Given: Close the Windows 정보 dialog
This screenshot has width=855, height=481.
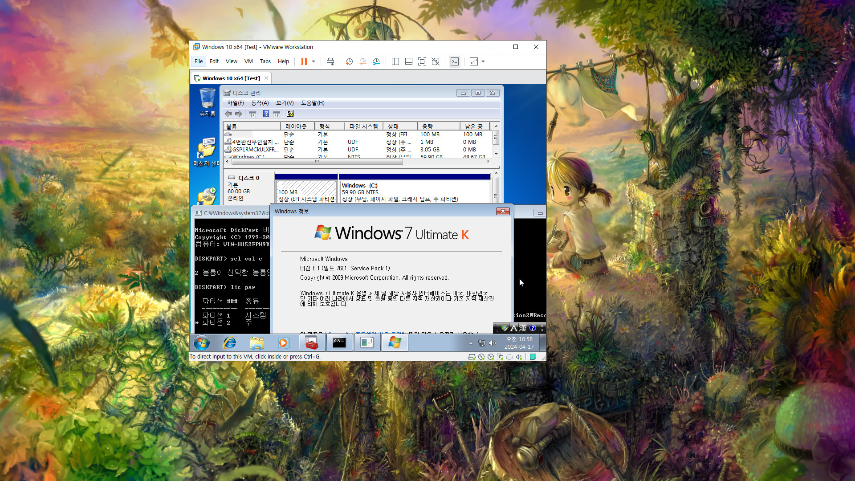Looking at the screenshot, I should 503,212.
